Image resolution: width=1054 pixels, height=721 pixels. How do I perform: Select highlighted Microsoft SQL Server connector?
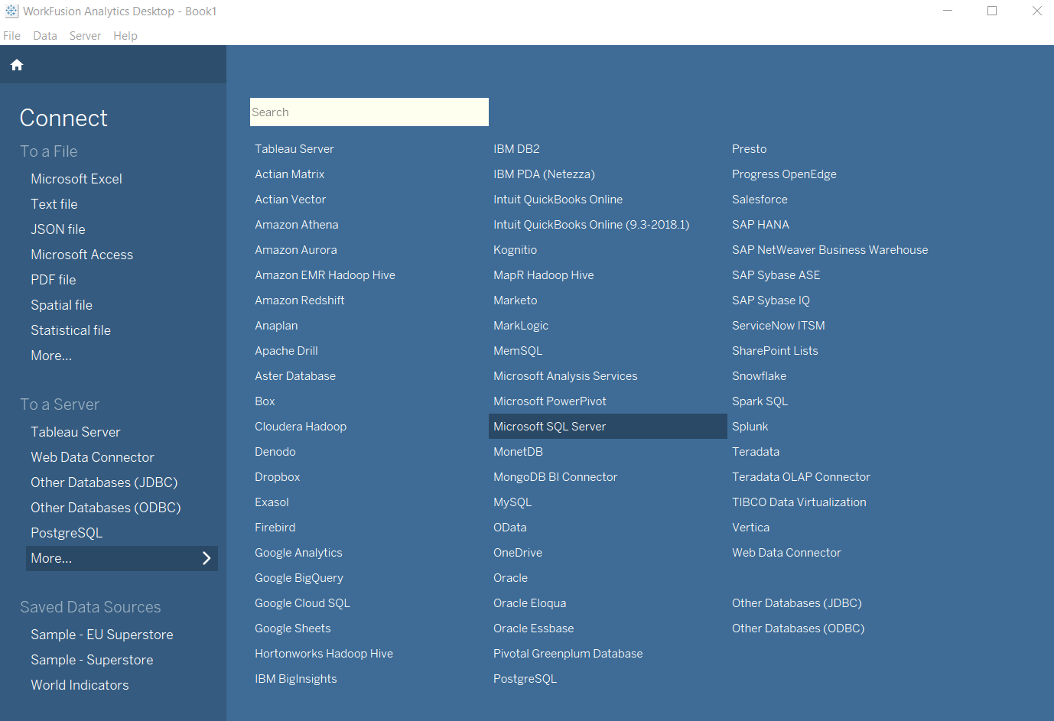607,427
